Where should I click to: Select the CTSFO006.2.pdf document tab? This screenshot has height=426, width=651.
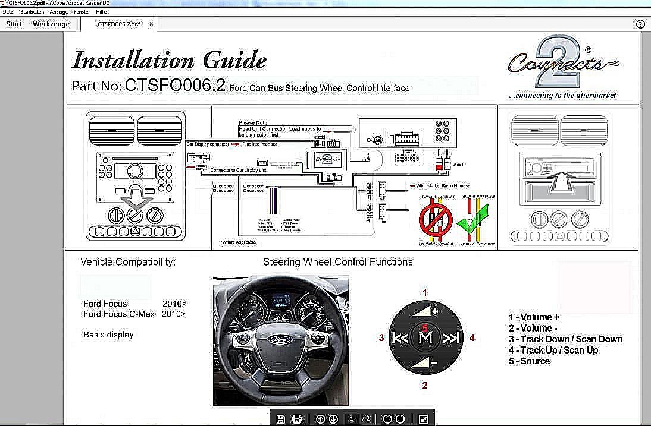click(119, 24)
